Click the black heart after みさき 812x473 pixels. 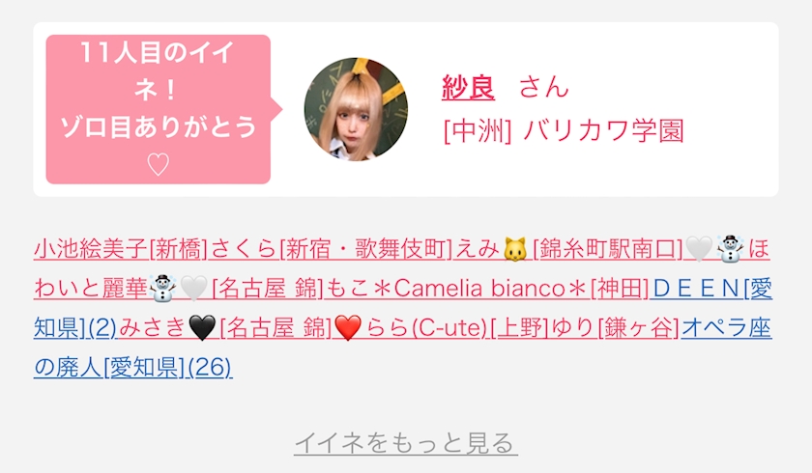pyautogui.click(x=202, y=328)
